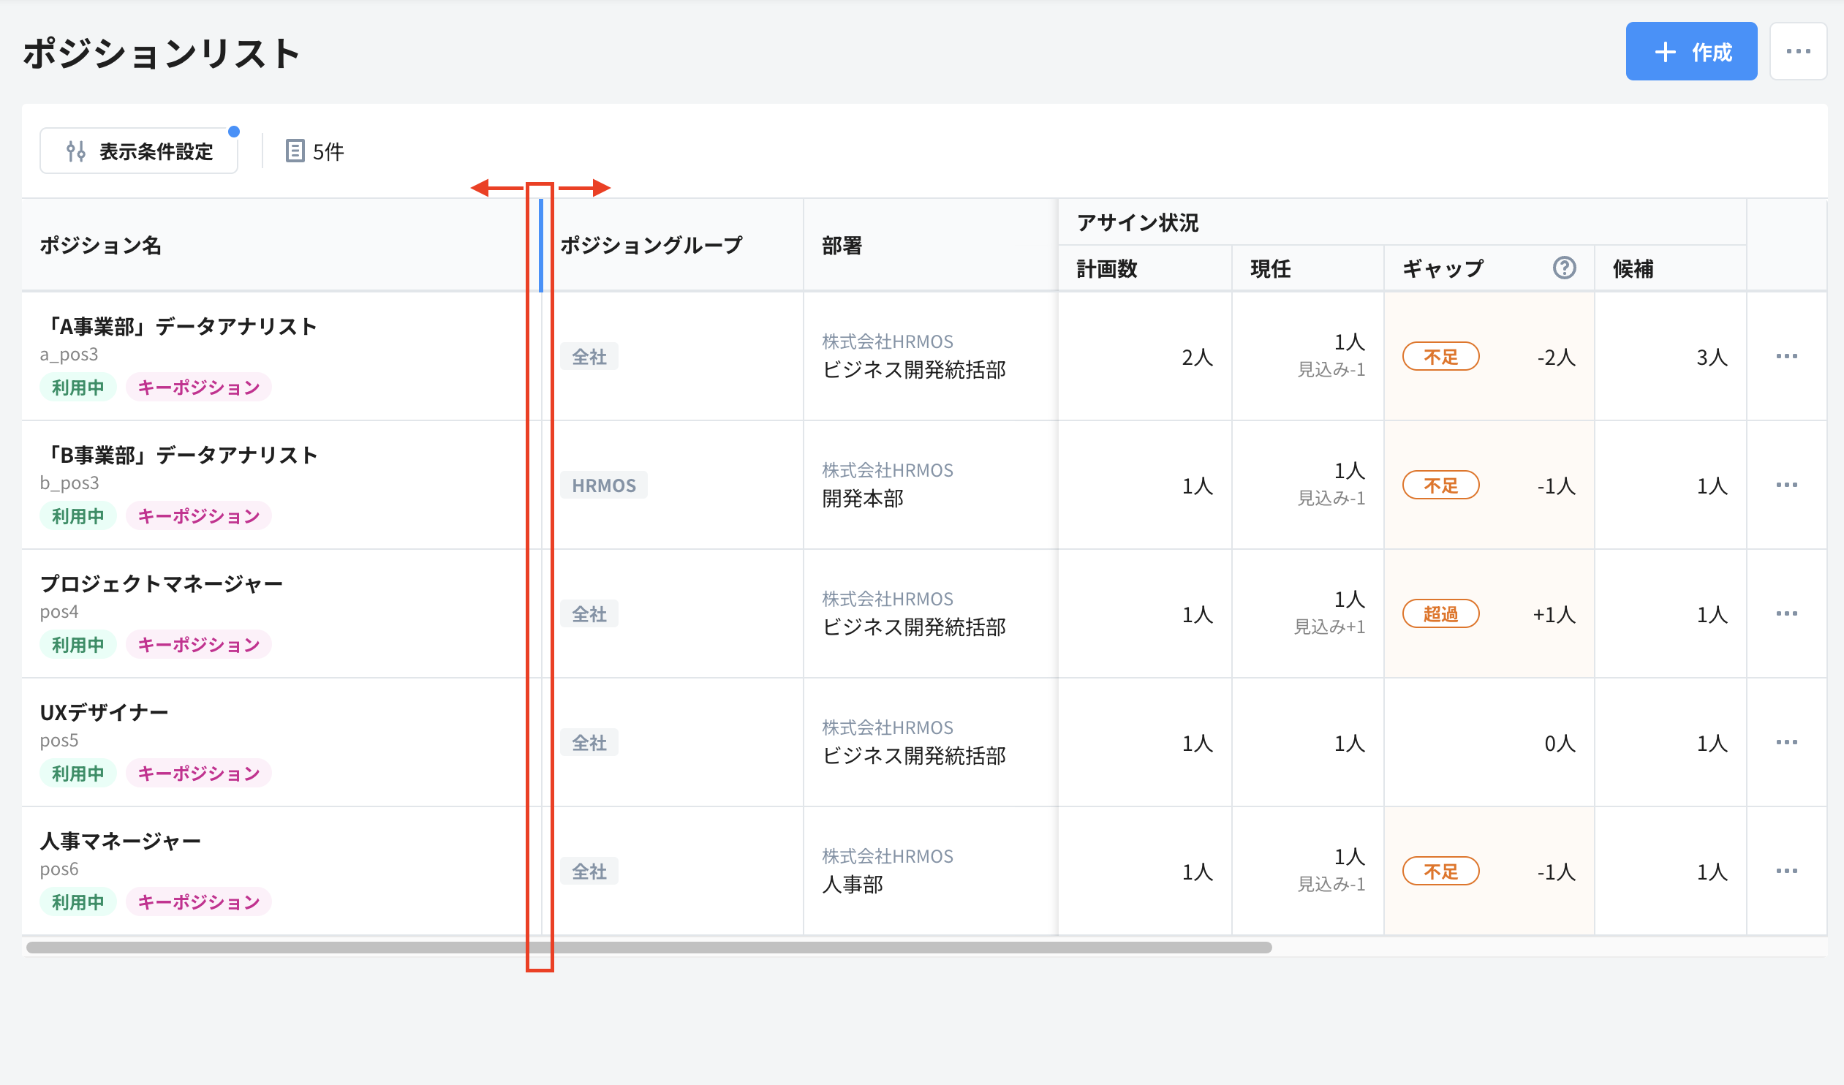Open the page-level more options menu top right
Image resolution: width=1844 pixels, height=1085 pixels.
pyautogui.click(x=1798, y=51)
